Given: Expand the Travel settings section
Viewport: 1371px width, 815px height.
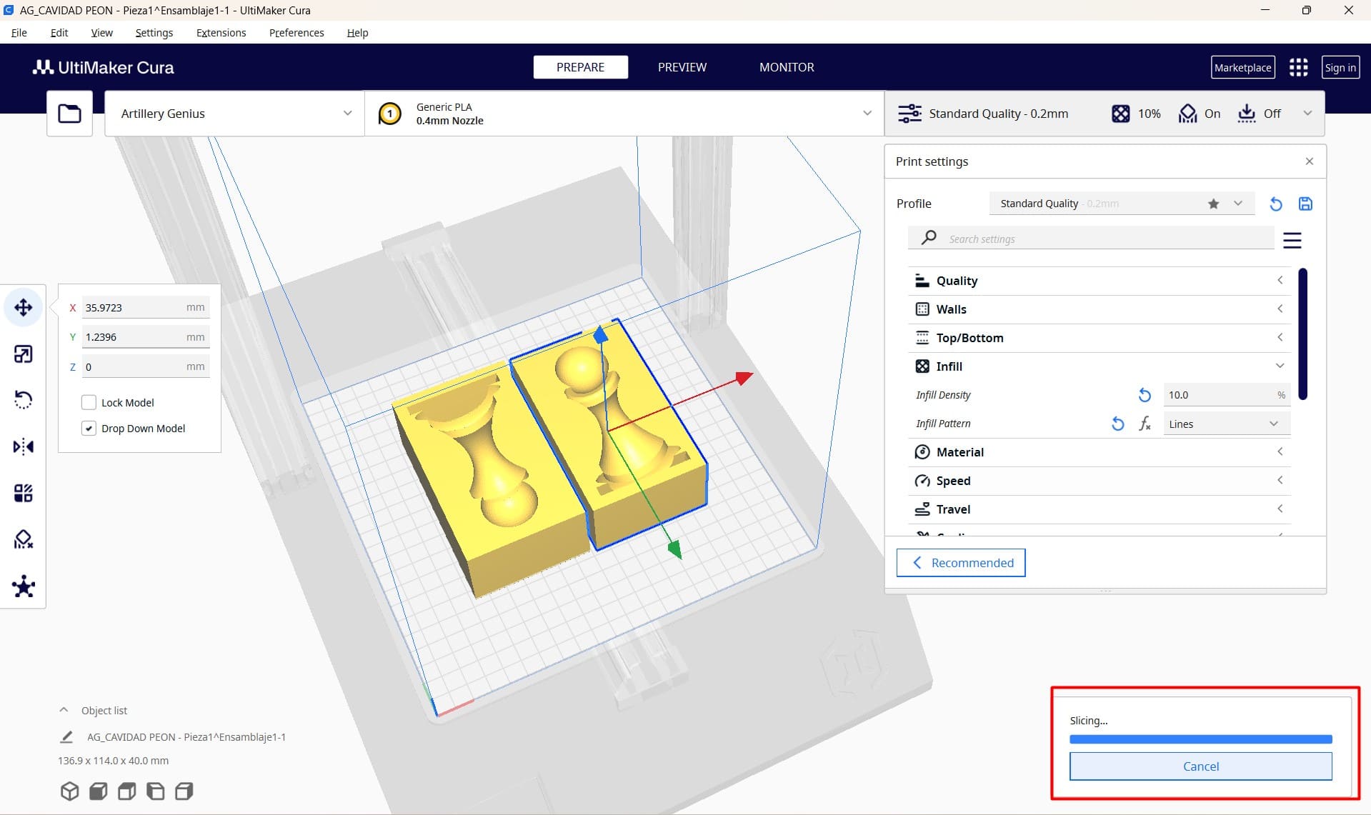Looking at the screenshot, I should point(1099,509).
